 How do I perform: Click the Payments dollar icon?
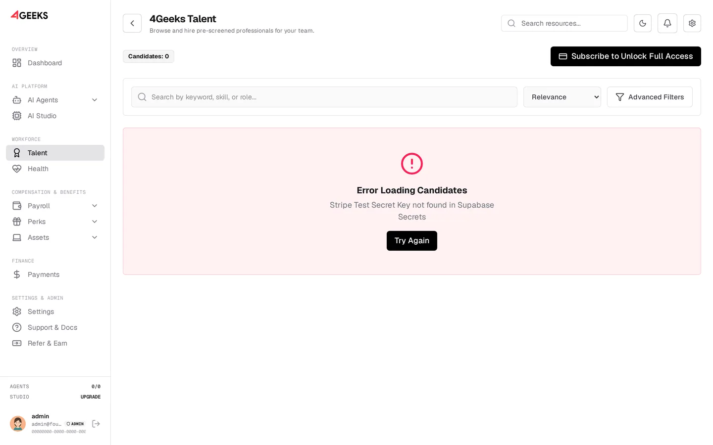(x=17, y=274)
